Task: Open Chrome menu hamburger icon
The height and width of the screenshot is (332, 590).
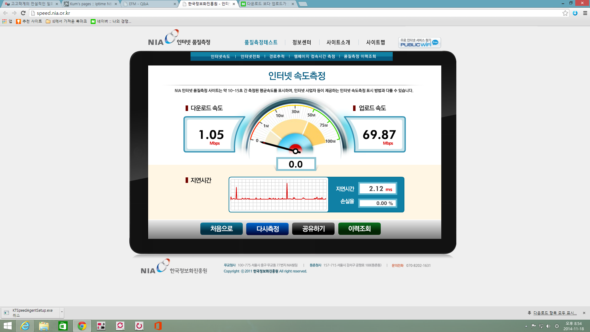Action: click(585, 13)
